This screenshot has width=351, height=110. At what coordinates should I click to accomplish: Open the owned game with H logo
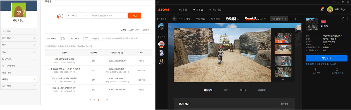(x=161, y=62)
